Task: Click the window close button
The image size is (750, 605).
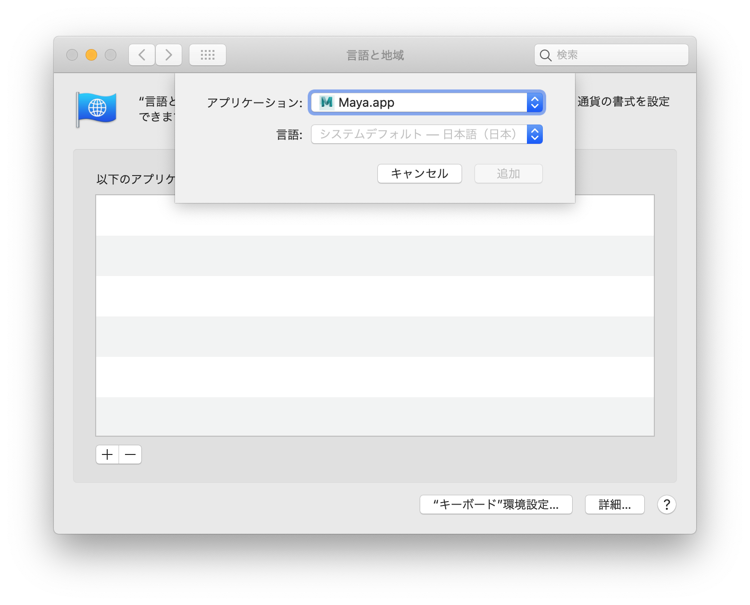Action: click(x=72, y=55)
